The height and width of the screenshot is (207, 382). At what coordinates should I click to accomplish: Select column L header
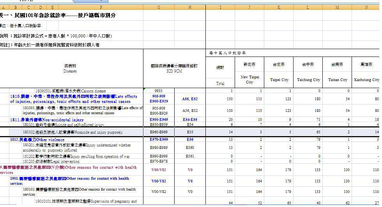click(308, 7)
